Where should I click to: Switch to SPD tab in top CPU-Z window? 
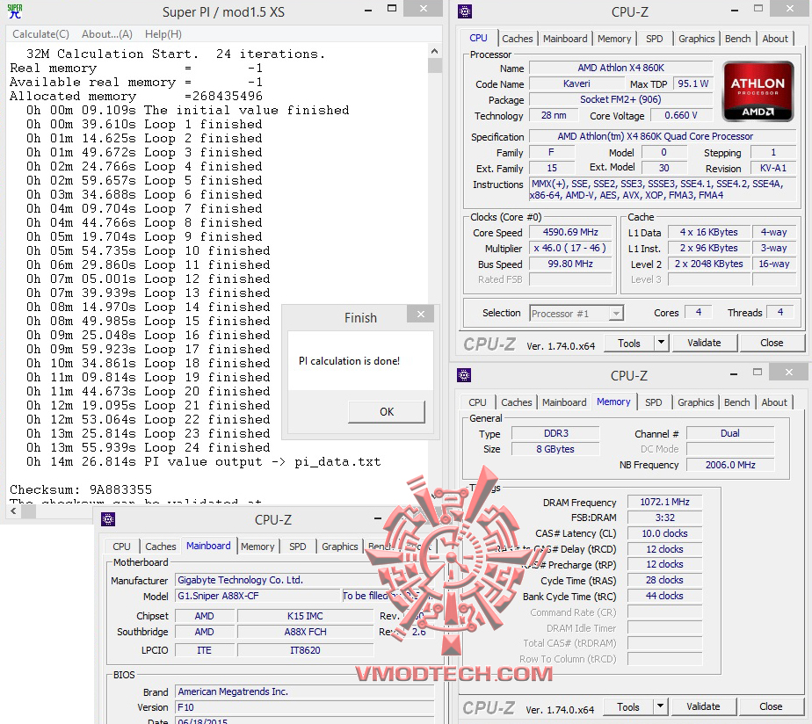(654, 39)
